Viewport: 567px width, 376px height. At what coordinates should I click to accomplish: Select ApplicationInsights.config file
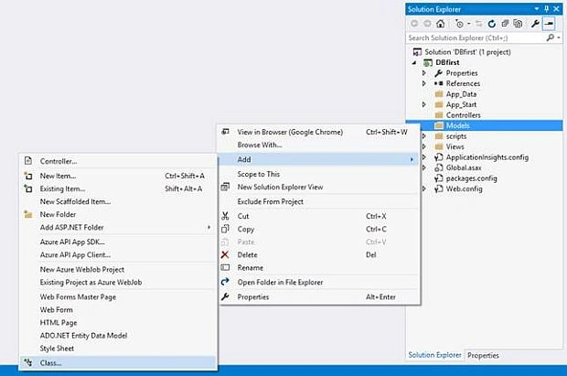(x=487, y=157)
